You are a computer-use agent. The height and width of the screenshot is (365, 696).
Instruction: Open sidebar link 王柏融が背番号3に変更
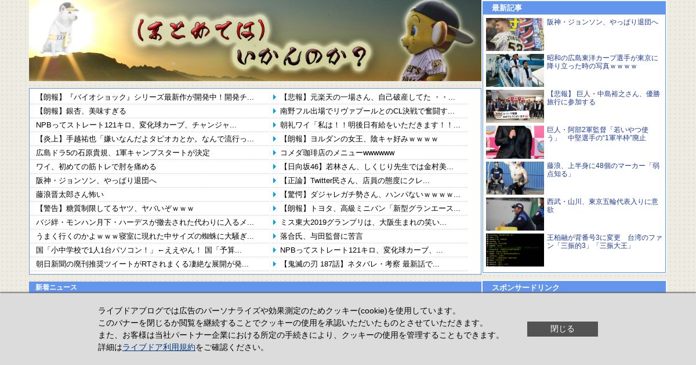604,242
